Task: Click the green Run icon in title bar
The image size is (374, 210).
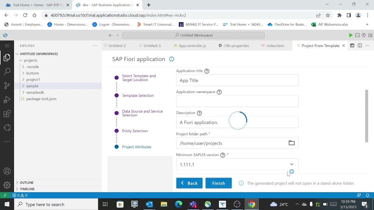Action: coord(351,35)
